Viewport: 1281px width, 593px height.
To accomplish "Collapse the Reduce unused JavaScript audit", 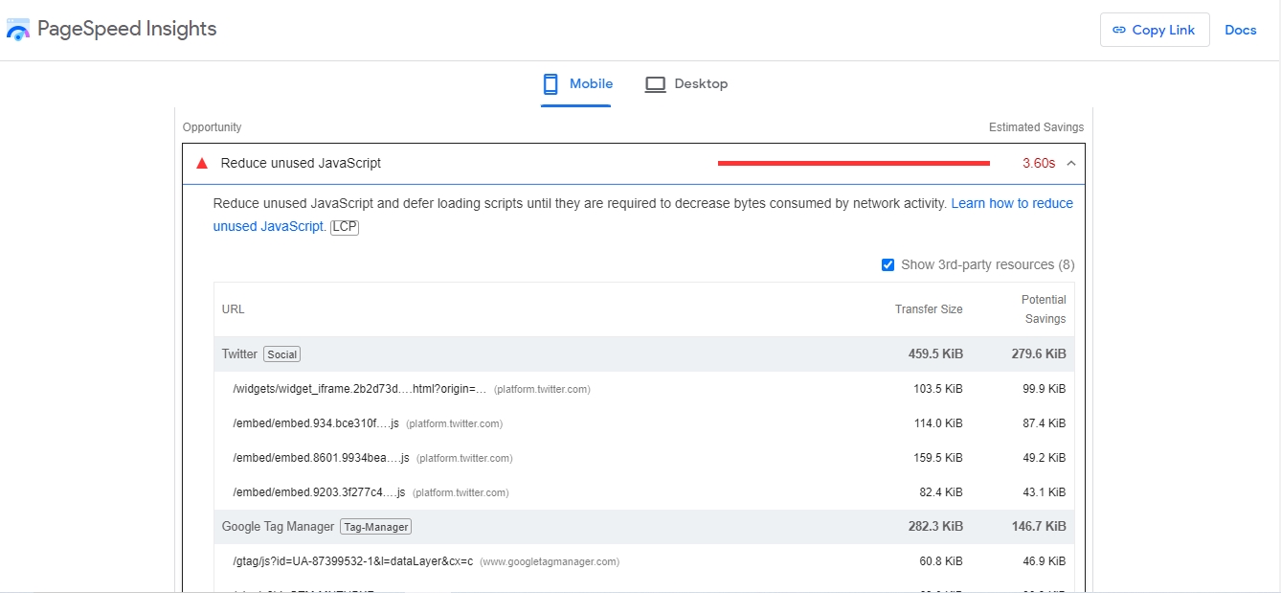I will 1071,164.
